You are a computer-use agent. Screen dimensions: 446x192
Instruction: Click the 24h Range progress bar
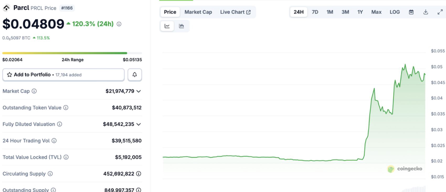(x=72, y=53)
